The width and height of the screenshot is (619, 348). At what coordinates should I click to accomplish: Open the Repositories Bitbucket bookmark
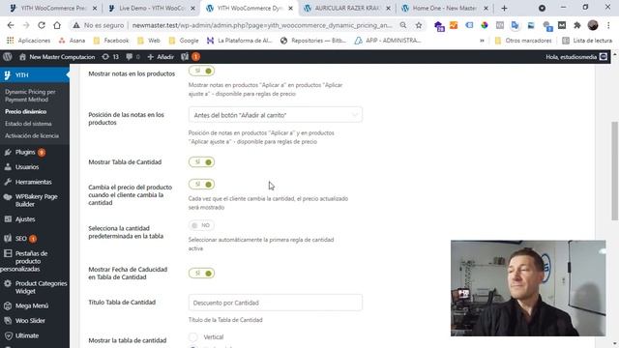313,41
